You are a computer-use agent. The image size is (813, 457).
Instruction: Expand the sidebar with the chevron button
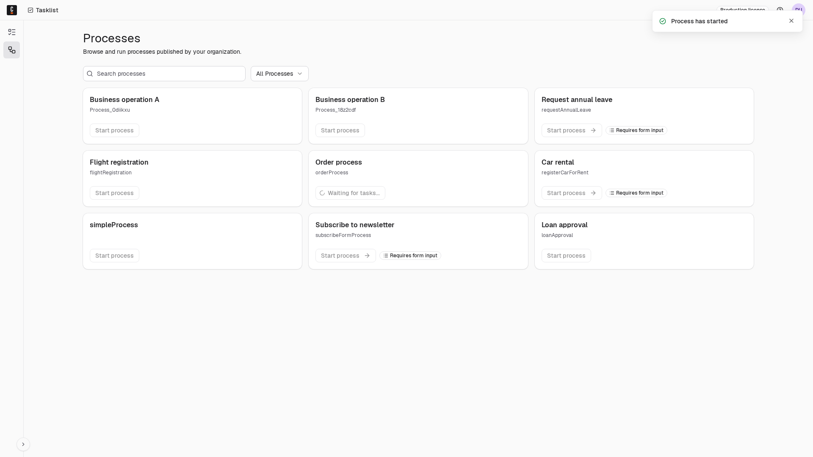click(23, 444)
